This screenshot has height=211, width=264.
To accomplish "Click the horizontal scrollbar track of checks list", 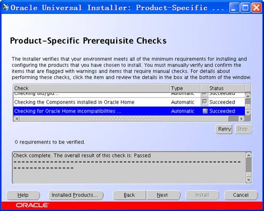I will pyautogui.click(x=124, y=119).
